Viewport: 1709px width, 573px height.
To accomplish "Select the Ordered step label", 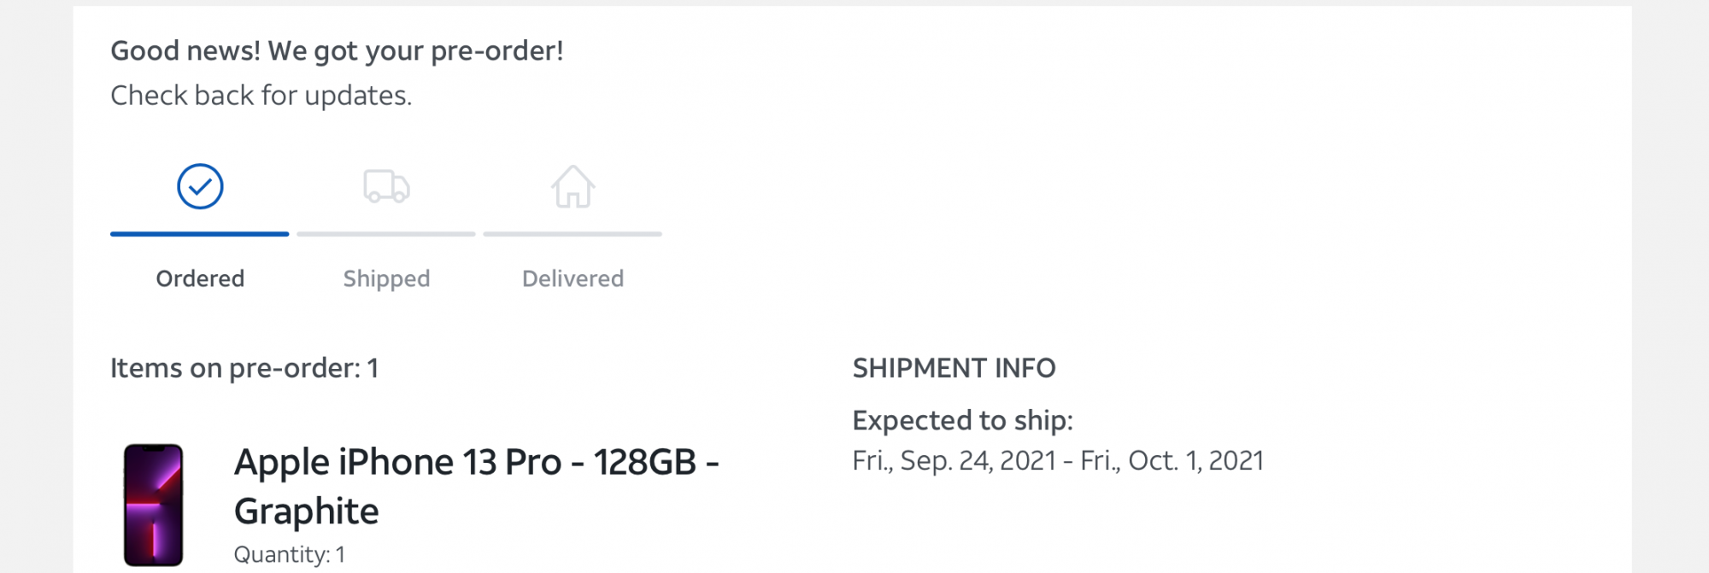I will (x=200, y=278).
